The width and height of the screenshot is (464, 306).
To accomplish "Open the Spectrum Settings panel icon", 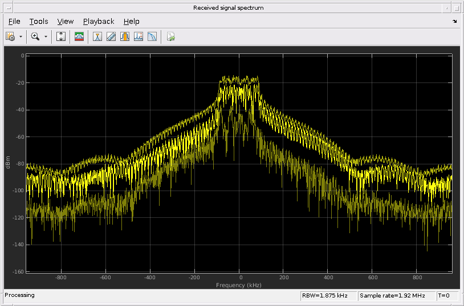I will (x=79, y=36).
